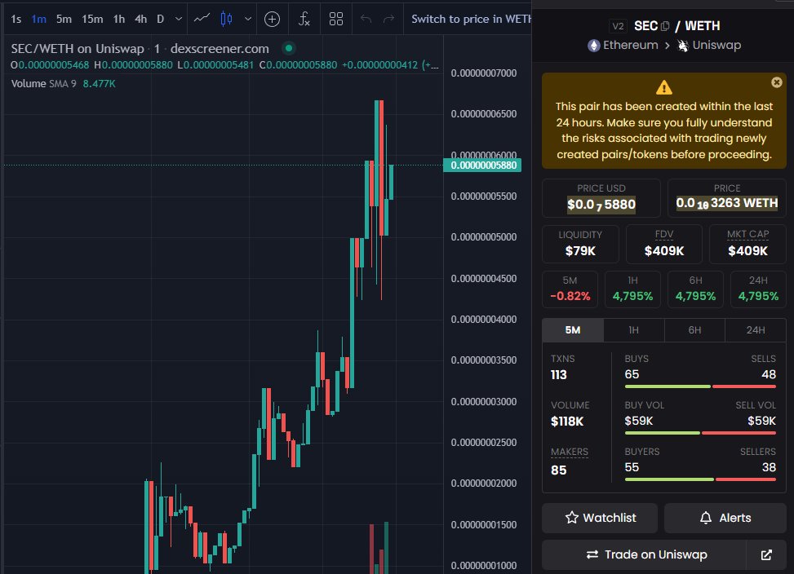Screen dimensions: 794x574
Task: Switch to the 24H stats tab
Action: pyautogui.click(x=756, y=330)
